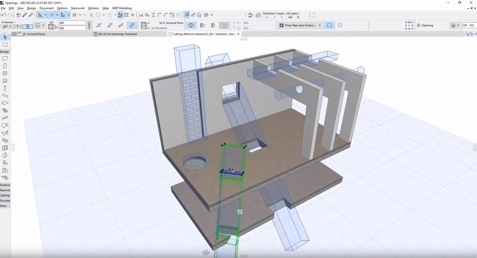Open the by Elevation dropdown
Screen dimensions: 477x258
(167, 28)
